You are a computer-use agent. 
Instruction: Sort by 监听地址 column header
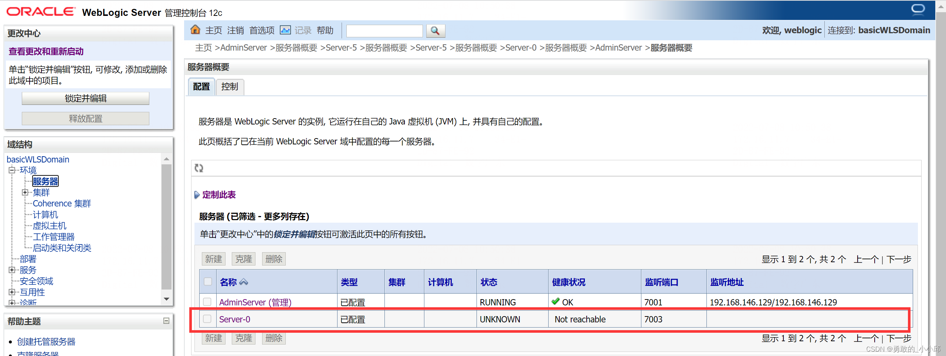coord(726,282)
